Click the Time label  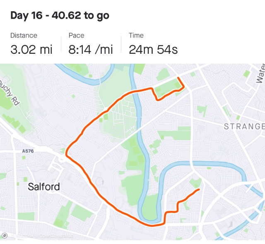[x=136, y=36]
